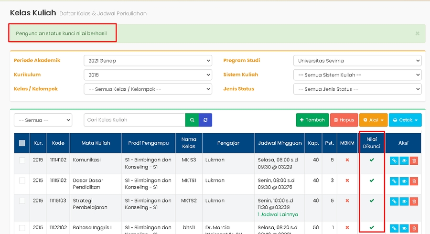Check the Komunikasi row checkbox

pos(22,160)
